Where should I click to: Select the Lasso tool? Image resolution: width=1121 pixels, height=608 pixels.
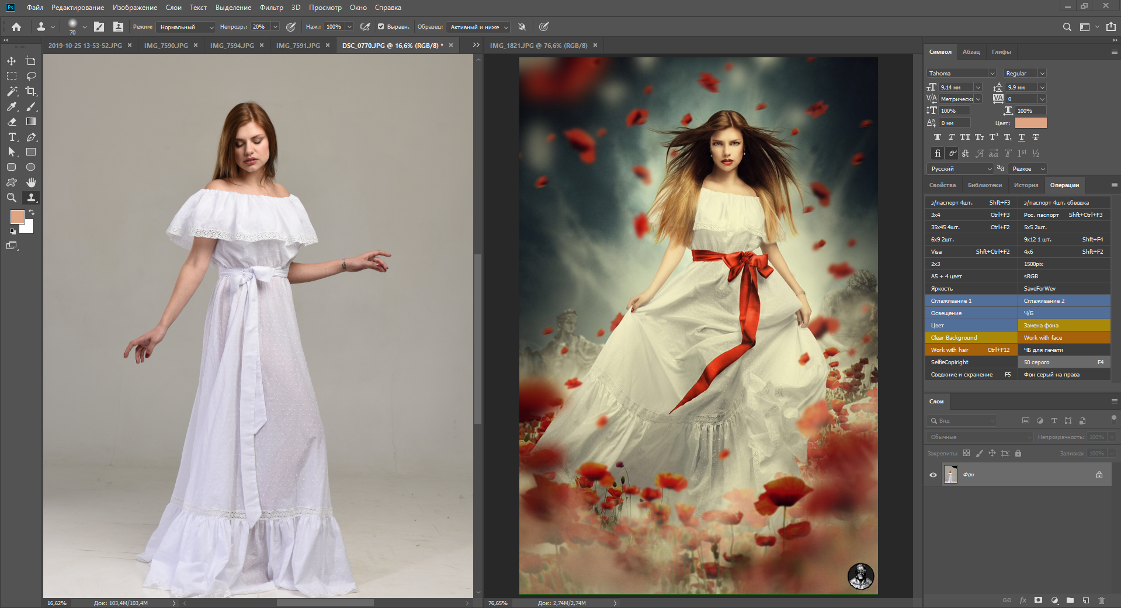(31, 76)
